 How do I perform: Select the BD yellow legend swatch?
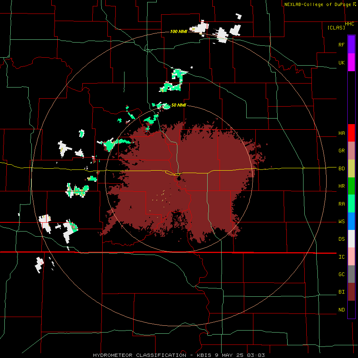(x=351, y=169)
